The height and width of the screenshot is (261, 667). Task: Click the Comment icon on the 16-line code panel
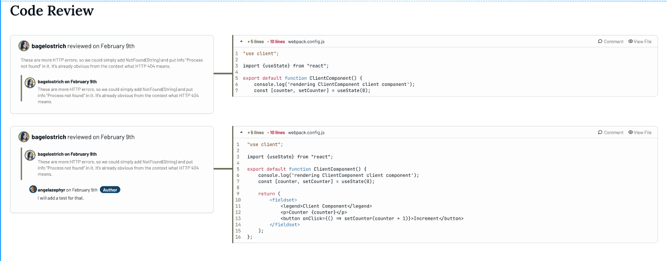600,133
